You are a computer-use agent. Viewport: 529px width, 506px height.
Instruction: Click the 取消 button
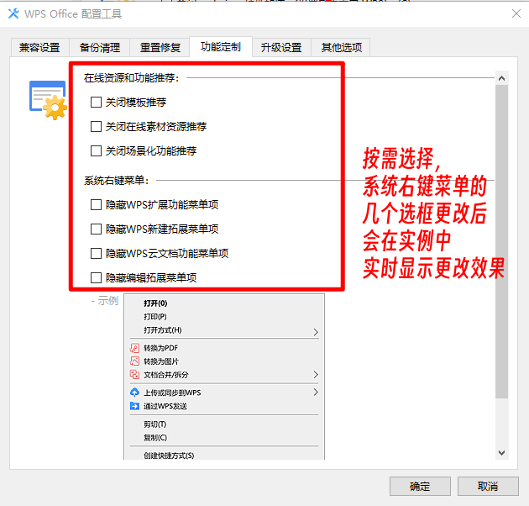(487, 486)
